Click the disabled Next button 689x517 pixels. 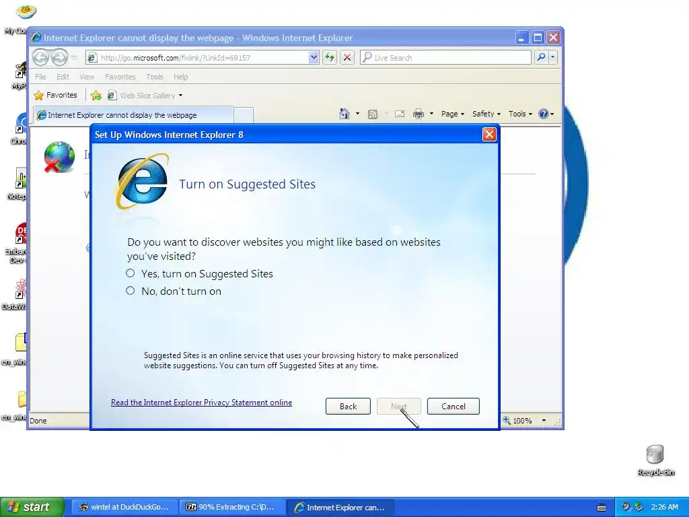(398, 406)
